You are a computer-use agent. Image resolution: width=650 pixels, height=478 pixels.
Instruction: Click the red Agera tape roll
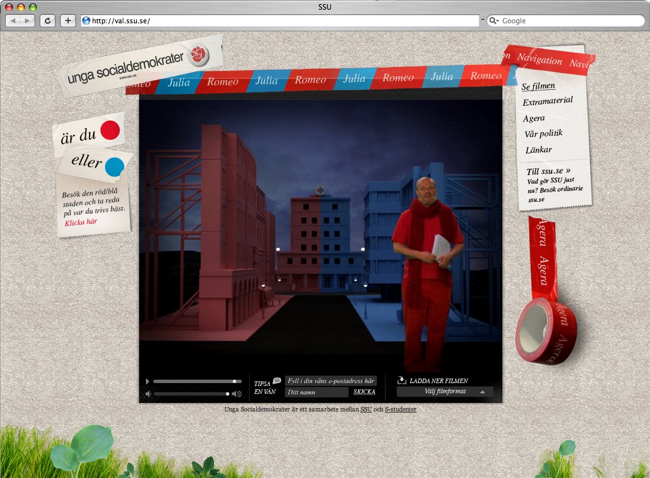click(x=546, y=331)
